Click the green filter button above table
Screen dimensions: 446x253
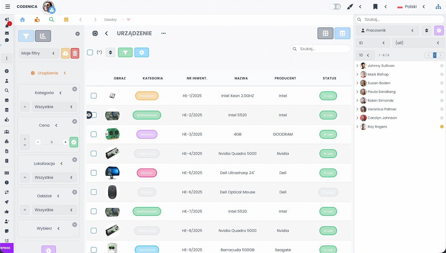pyautogui.click(x=125, y=52)
